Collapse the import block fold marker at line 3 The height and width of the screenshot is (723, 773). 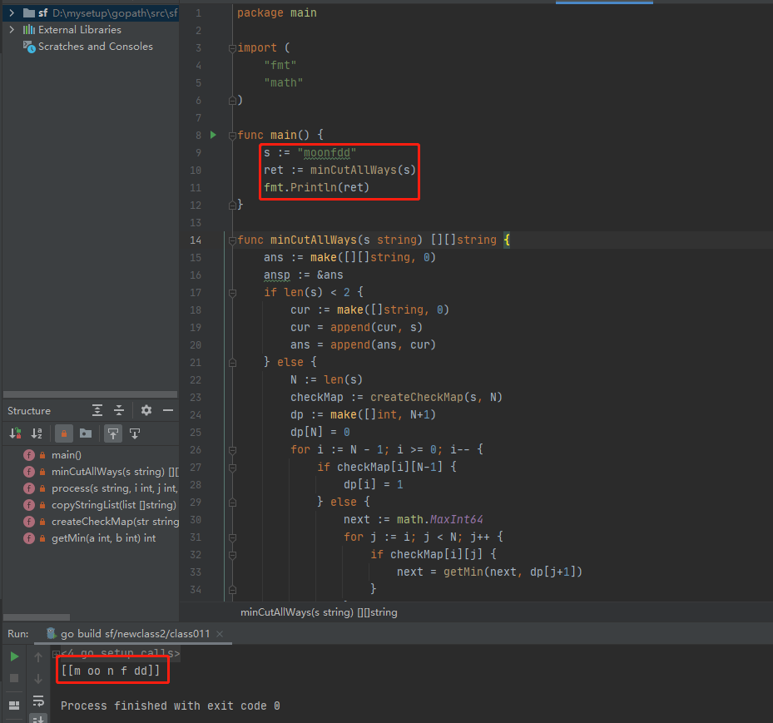[x=232, y=48]
